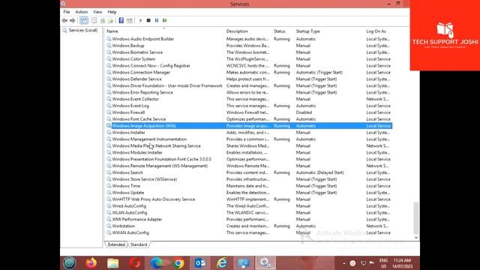The height and width of the screenshot is (270, 480).
Task: Open the View menu
Action: pyautogui.click(x=97, y=12)
